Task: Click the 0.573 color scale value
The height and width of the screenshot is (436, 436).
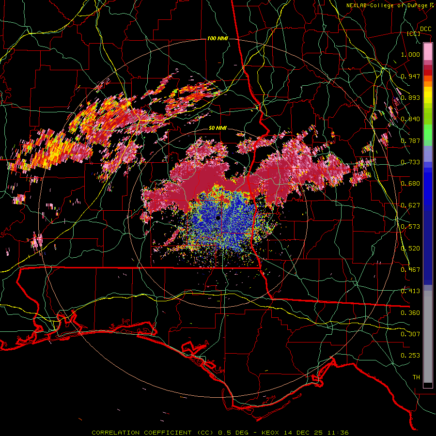Action: 410,227
